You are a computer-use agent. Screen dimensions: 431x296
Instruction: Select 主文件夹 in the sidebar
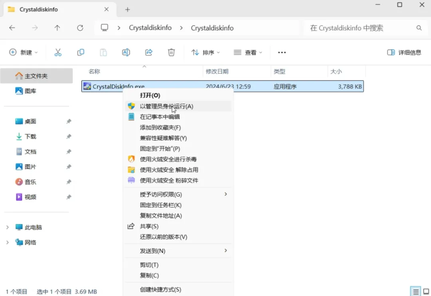tap(37, 75)
